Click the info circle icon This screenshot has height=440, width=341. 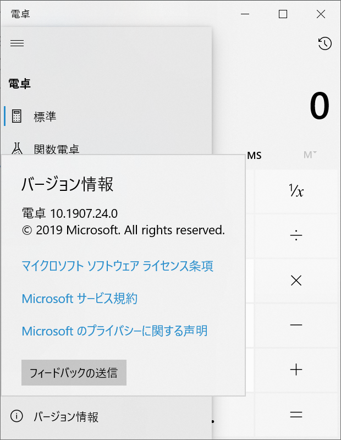click(x=16, y=416)
